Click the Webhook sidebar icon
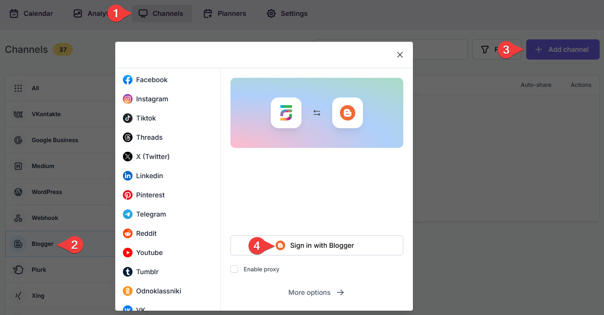Screen dimensions: 604x315 (x=18, y=218)
